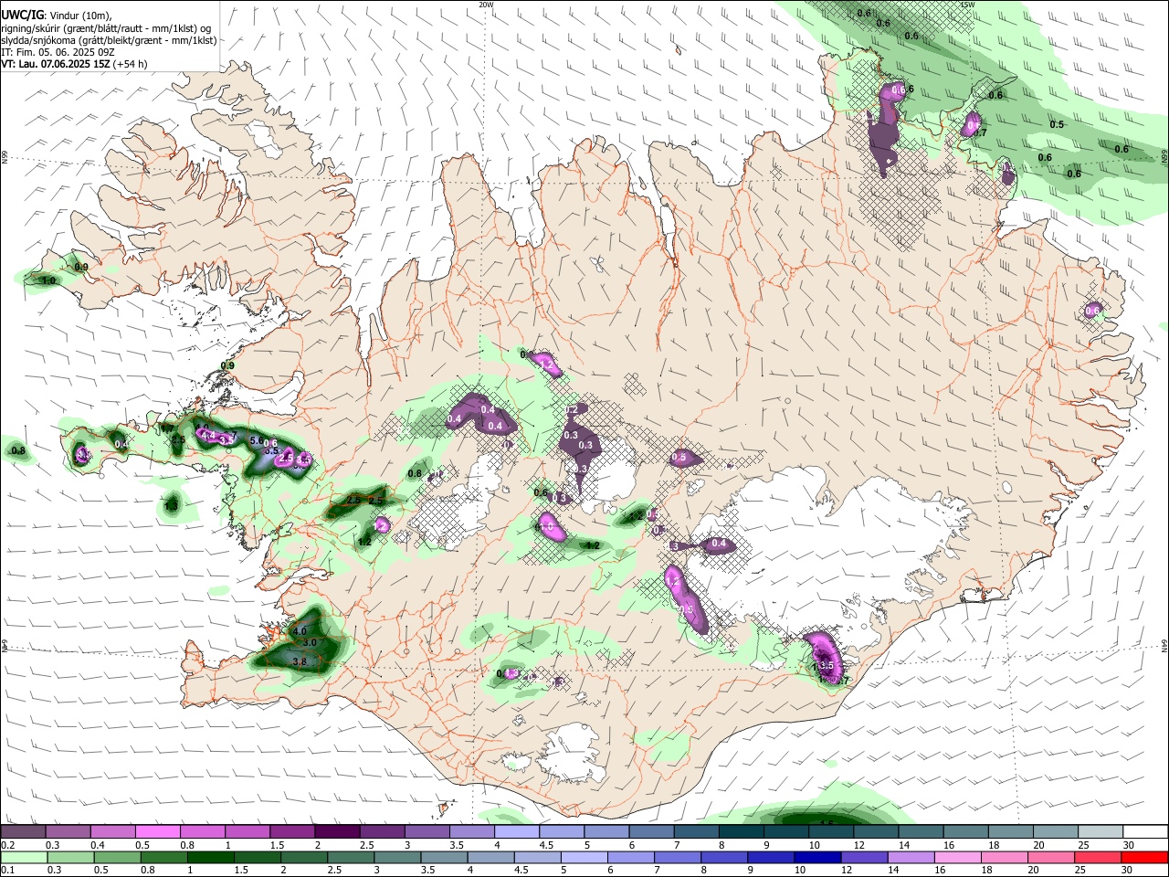Click the '64N' latitude label on right edge
1169x877 pixels.
pyautogui.click(x=1164, y=645)
